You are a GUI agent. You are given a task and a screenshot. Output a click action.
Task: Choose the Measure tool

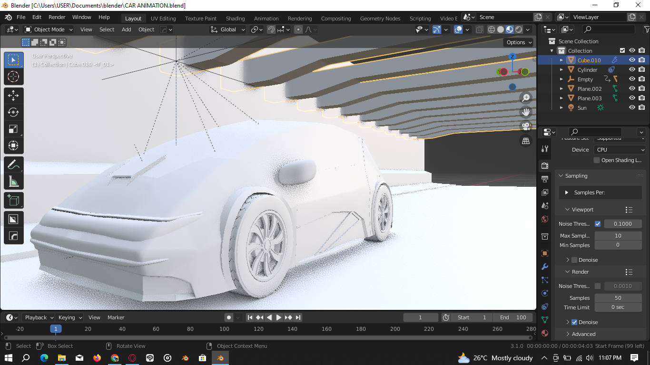[x=13, y=182]
